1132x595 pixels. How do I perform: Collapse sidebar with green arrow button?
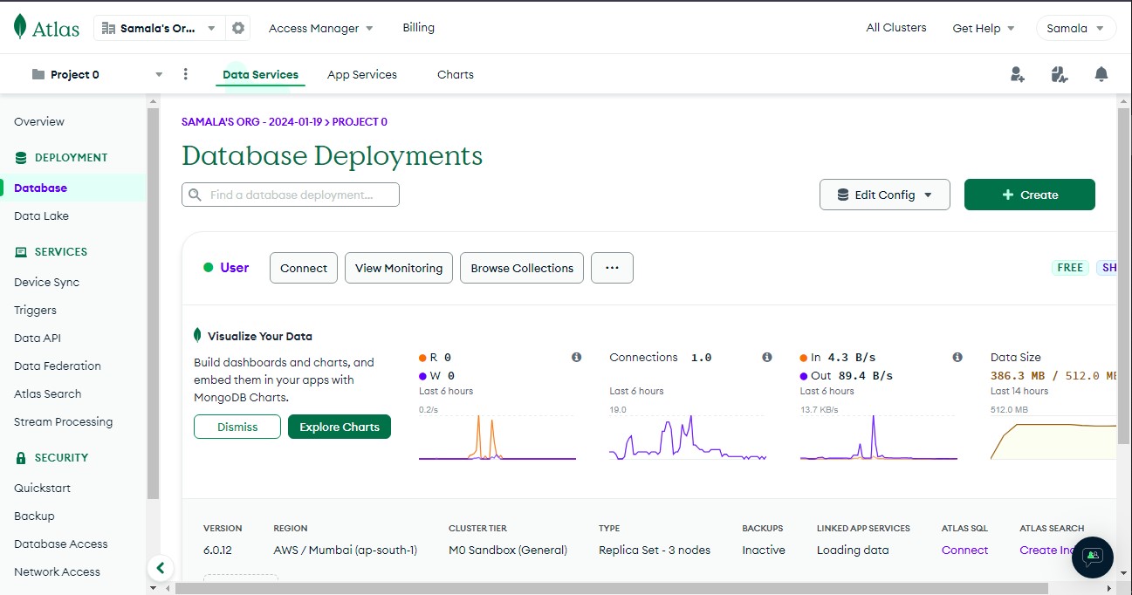(160, 568)
